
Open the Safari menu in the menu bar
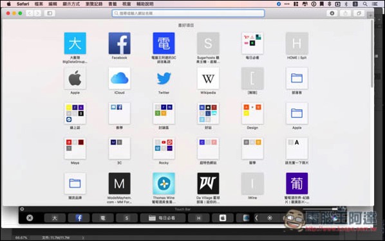[x=23, y=4]
